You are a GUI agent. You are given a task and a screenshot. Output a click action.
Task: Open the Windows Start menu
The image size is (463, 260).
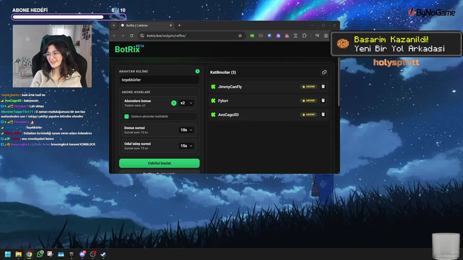[8, 254]
